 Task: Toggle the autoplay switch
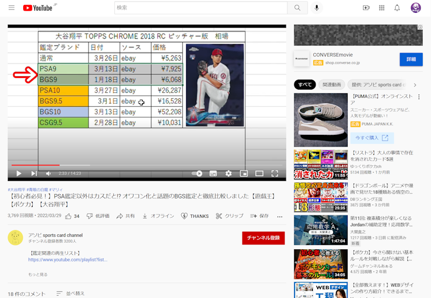(x=197, y=174)
